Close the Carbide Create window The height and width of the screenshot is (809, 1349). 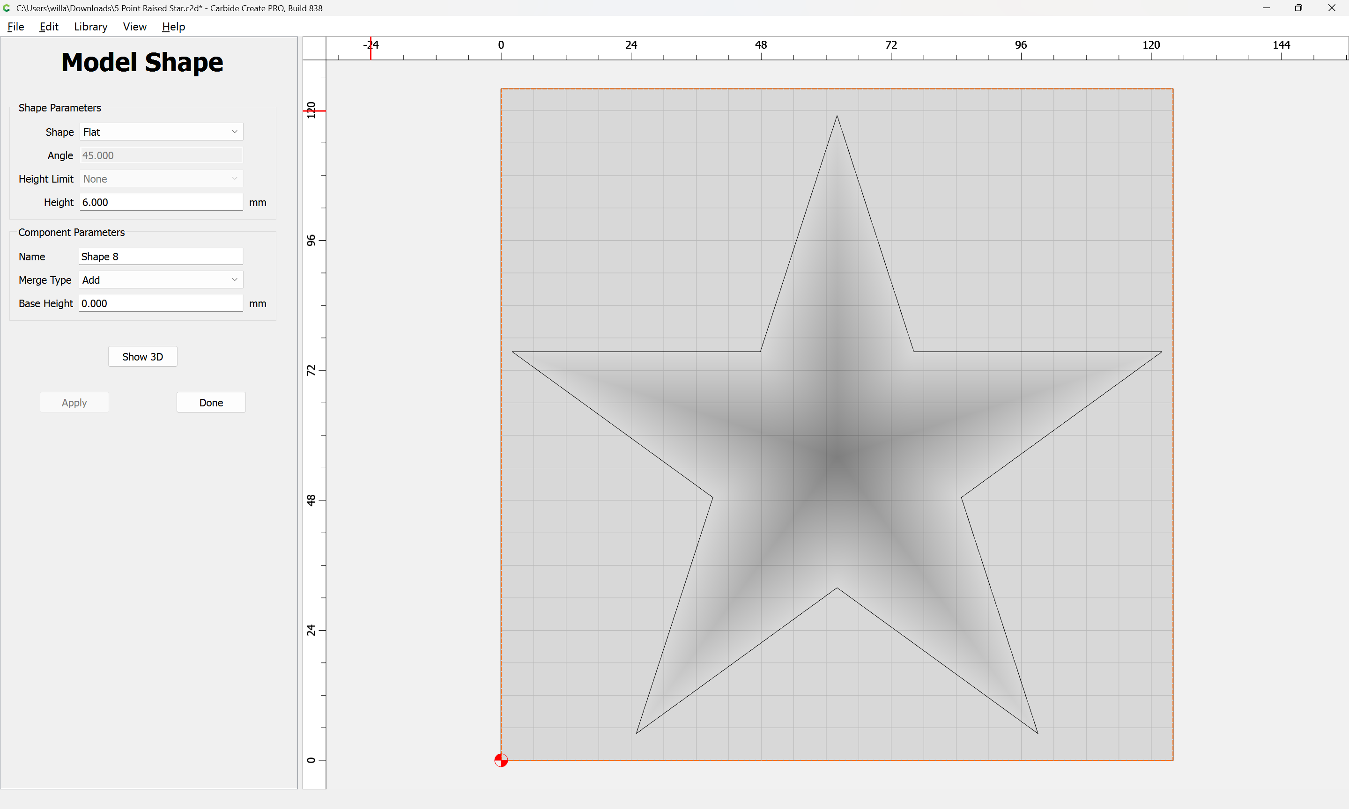pos(1332,8)
